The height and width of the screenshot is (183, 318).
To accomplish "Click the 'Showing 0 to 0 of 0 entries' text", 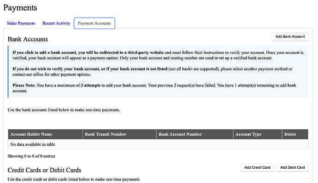I will point(31,156).
